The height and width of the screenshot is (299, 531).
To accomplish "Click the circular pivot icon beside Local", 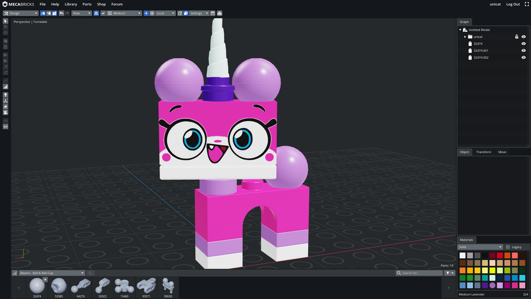I will click(x=152, y=13).
